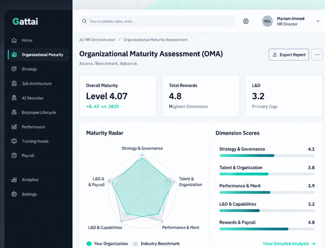The image size is (325, 248).
Task: Select Organizational Maturity menu item
Action: pos(39,55)
